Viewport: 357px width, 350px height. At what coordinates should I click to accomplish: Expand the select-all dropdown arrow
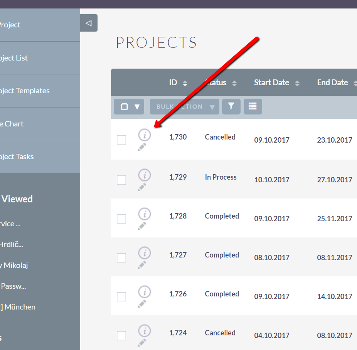coord(137,107)
